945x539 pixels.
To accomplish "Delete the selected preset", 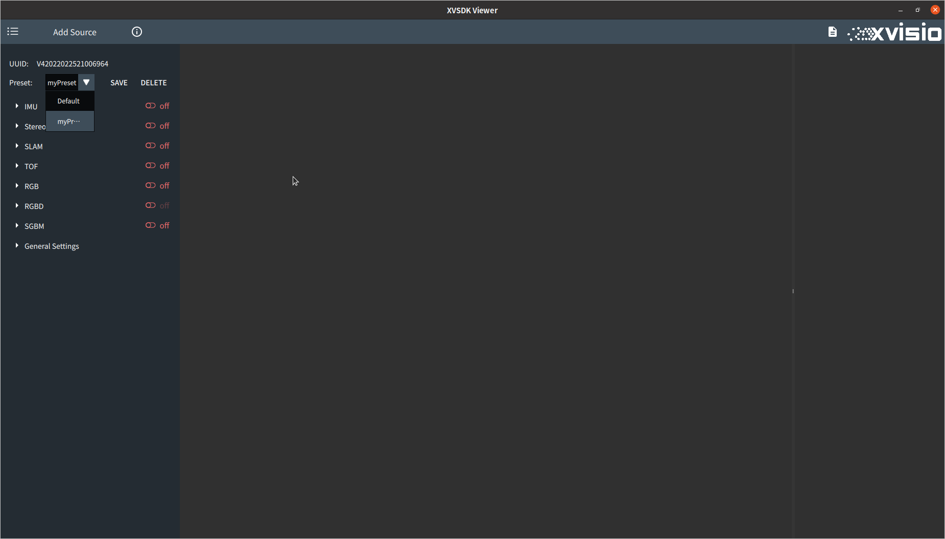I will pyautogui.click(x=154, y=83).
